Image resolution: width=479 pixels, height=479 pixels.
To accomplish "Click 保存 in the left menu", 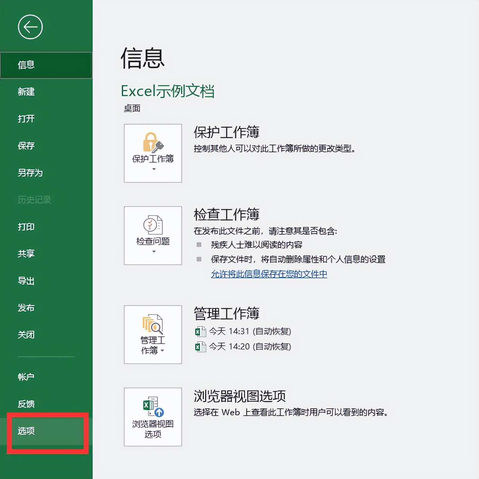I will [x=46, y=146].
